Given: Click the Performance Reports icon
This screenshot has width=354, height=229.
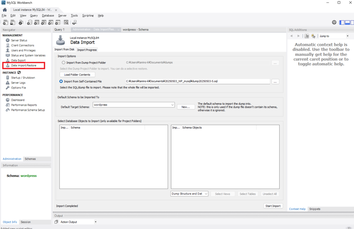Looking at the screenshot, I should tap(8, 105).
